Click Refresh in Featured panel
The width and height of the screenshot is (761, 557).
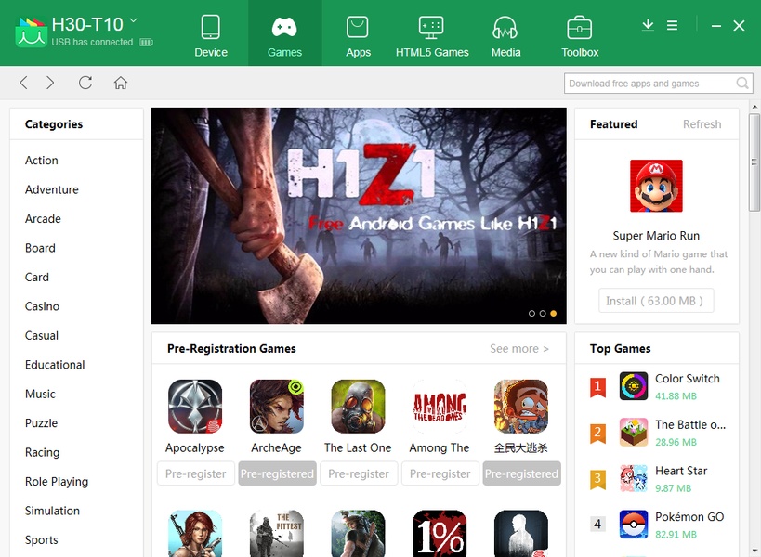(x=702, y=124)
